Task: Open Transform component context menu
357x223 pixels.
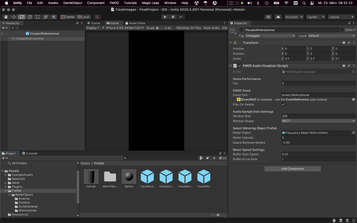Action: pos(353,43)
